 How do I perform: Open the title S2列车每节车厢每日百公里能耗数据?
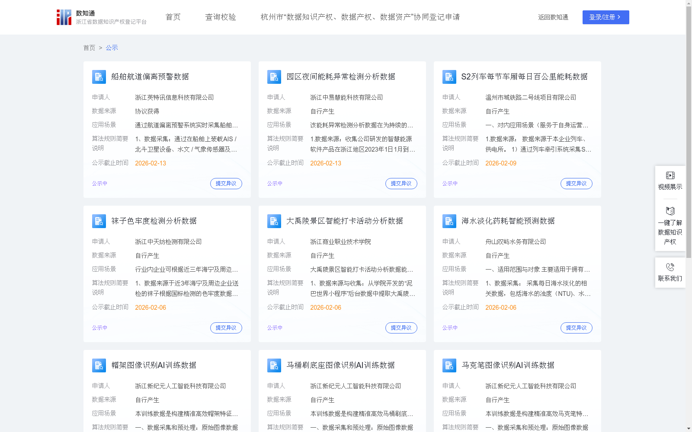[524, 77]
